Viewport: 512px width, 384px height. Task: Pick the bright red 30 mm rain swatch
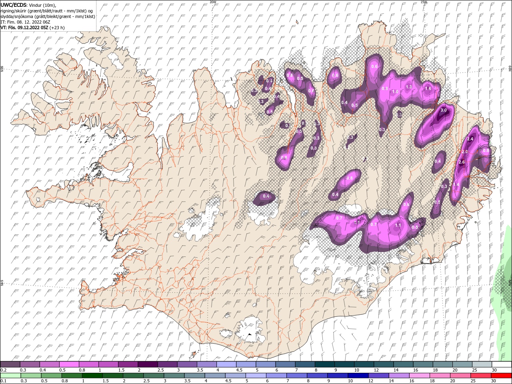point(501,376)
